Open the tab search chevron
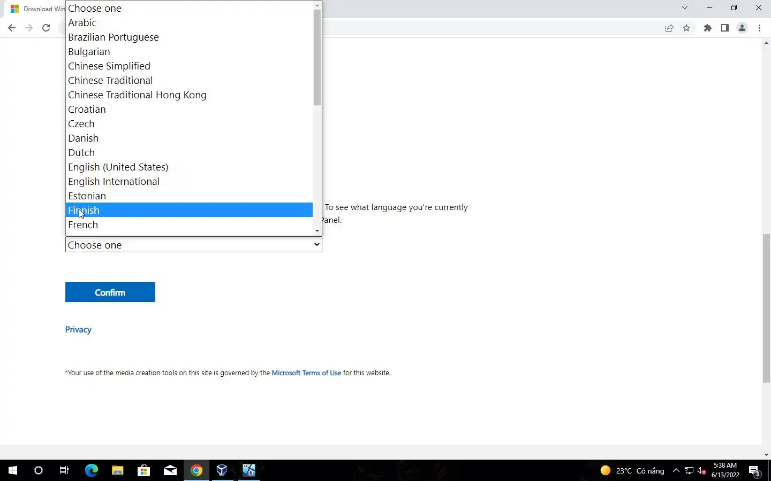The width and height of the screenshot is (771, 481). point(685,8)
